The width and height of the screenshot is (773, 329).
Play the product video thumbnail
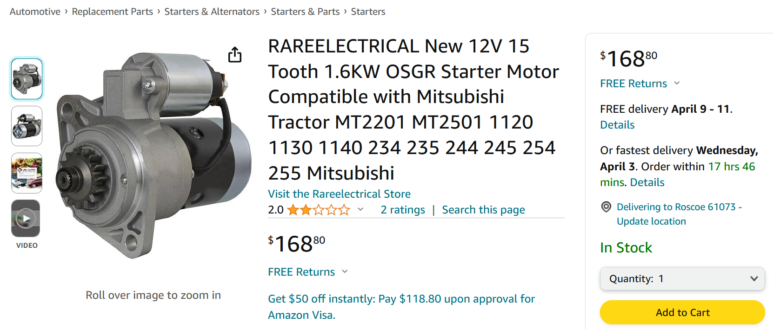[26, 218]
